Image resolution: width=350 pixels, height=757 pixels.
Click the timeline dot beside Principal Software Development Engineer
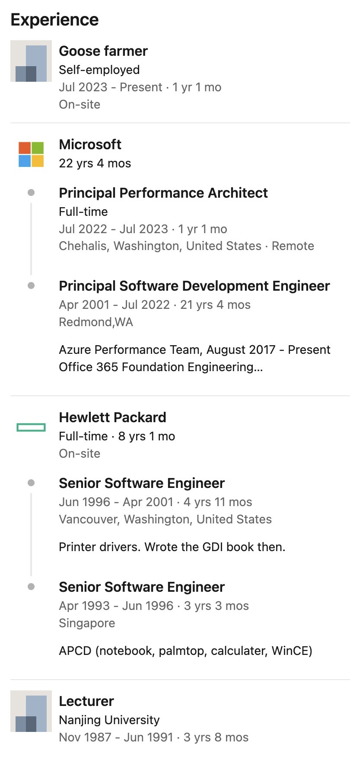(x=31, y=285)
